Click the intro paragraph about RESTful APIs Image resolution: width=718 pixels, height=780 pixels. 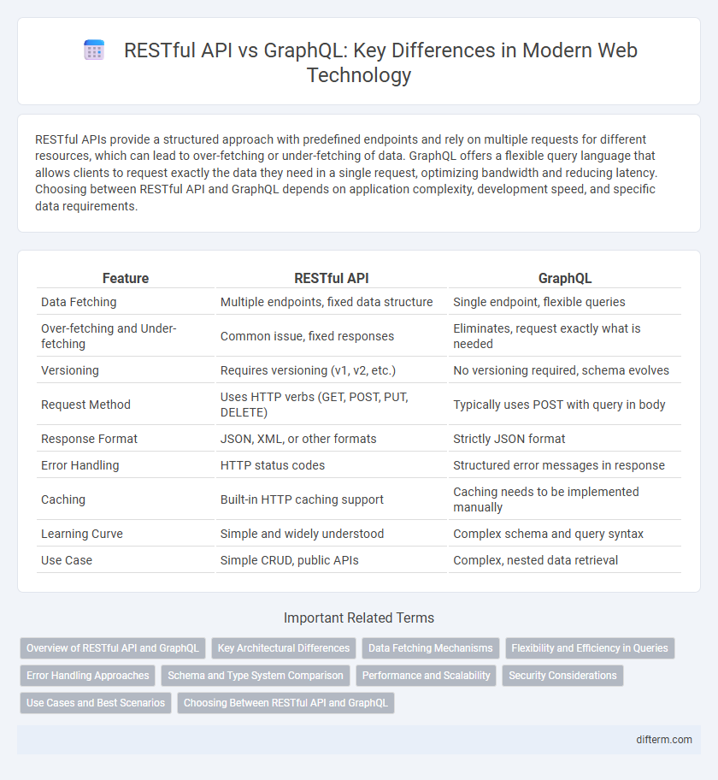(346, 173)
